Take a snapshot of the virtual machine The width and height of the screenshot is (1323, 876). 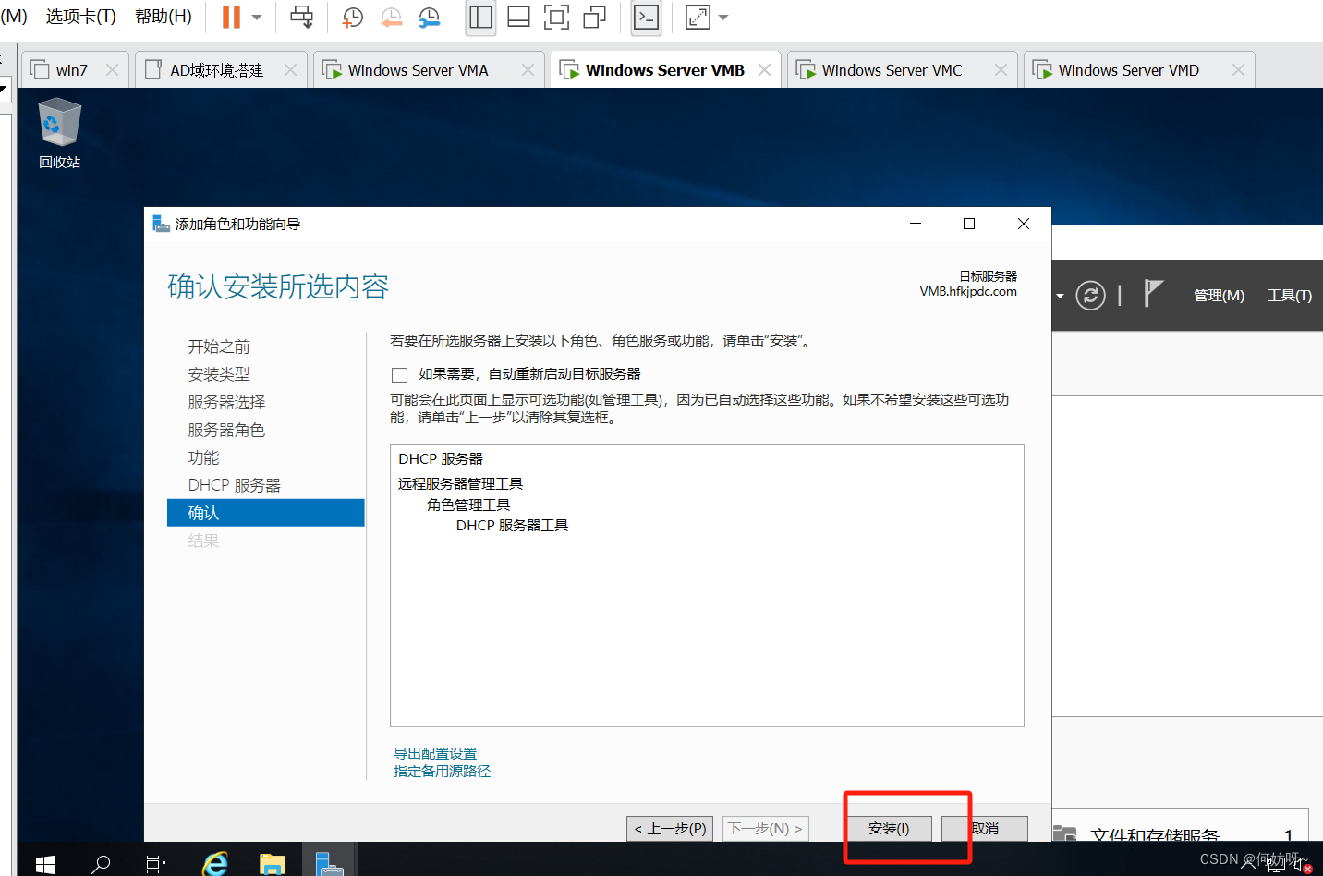coord(353,17)
